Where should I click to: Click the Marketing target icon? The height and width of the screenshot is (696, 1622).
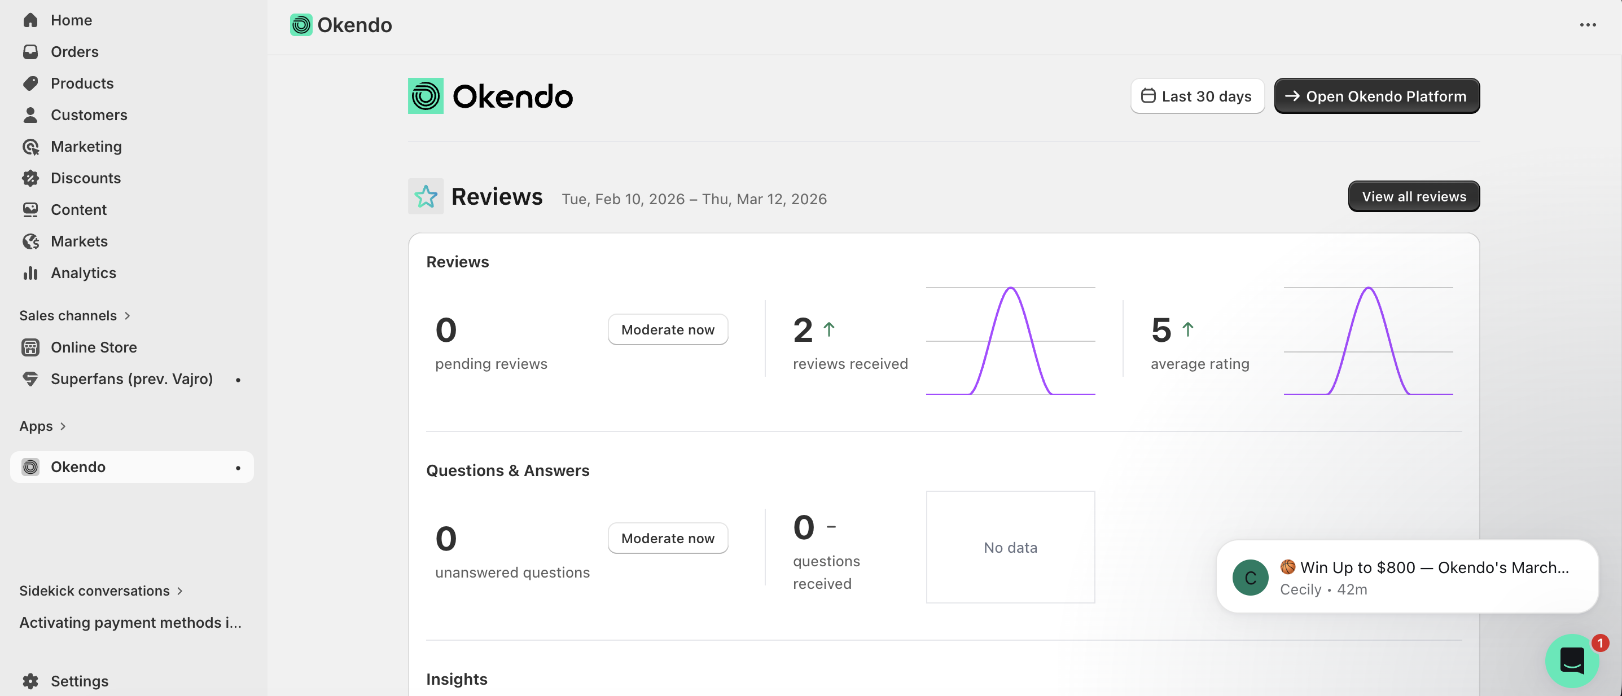[30, 147]
